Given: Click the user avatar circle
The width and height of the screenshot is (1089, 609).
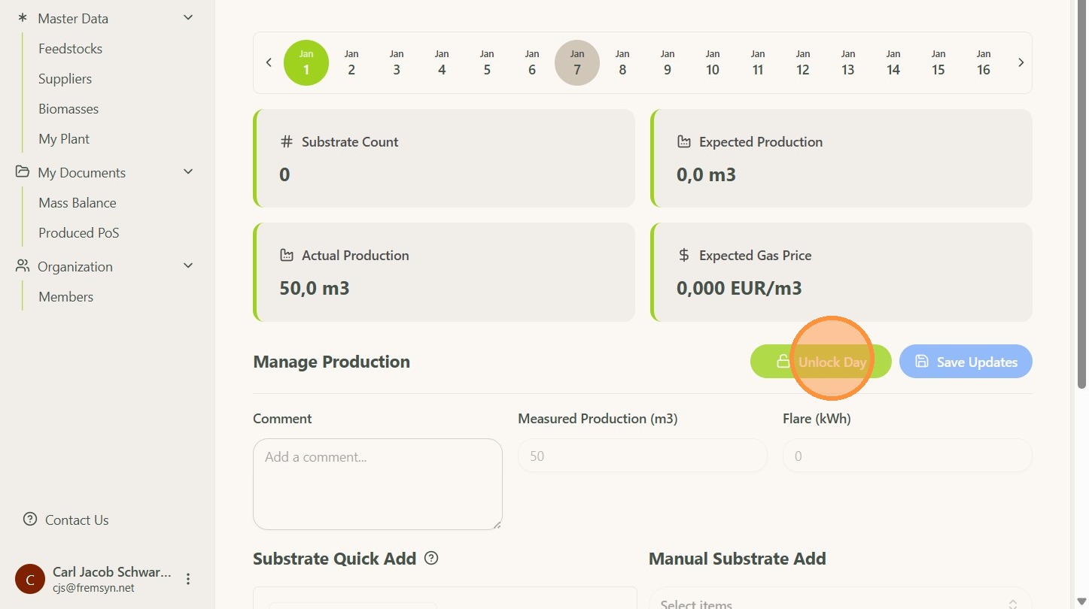Looking at the screenshot, I should (x=30, y=579).
